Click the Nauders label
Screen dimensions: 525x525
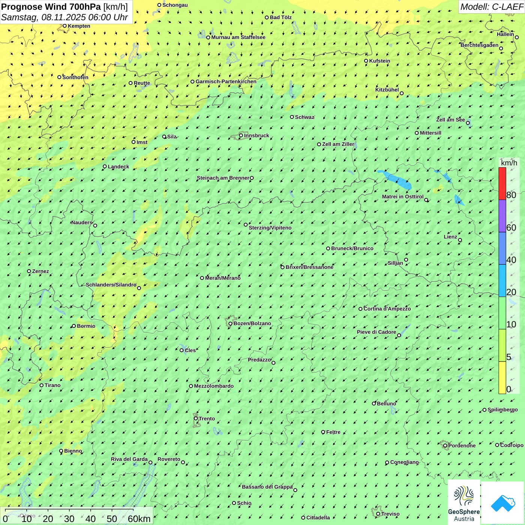point(82,222)
